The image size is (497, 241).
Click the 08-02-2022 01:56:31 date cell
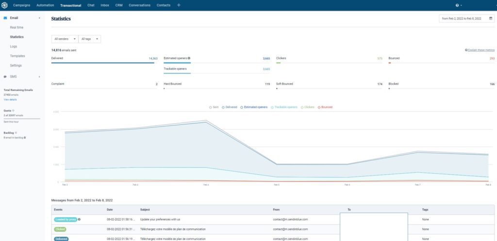[x=121, y=229]
